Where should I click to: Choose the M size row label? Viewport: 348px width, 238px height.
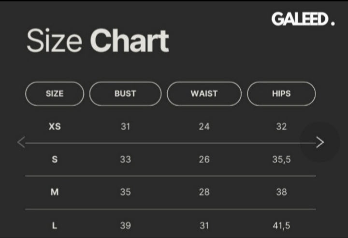[x=55, y=192]
